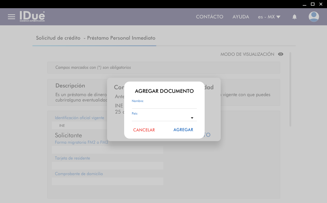
Task: Click the vertical scrollbar of the form
Action: coord(290,89)
